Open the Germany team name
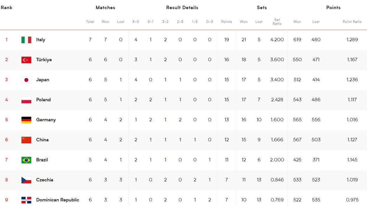367x206 pixels. tap(46, 120)
